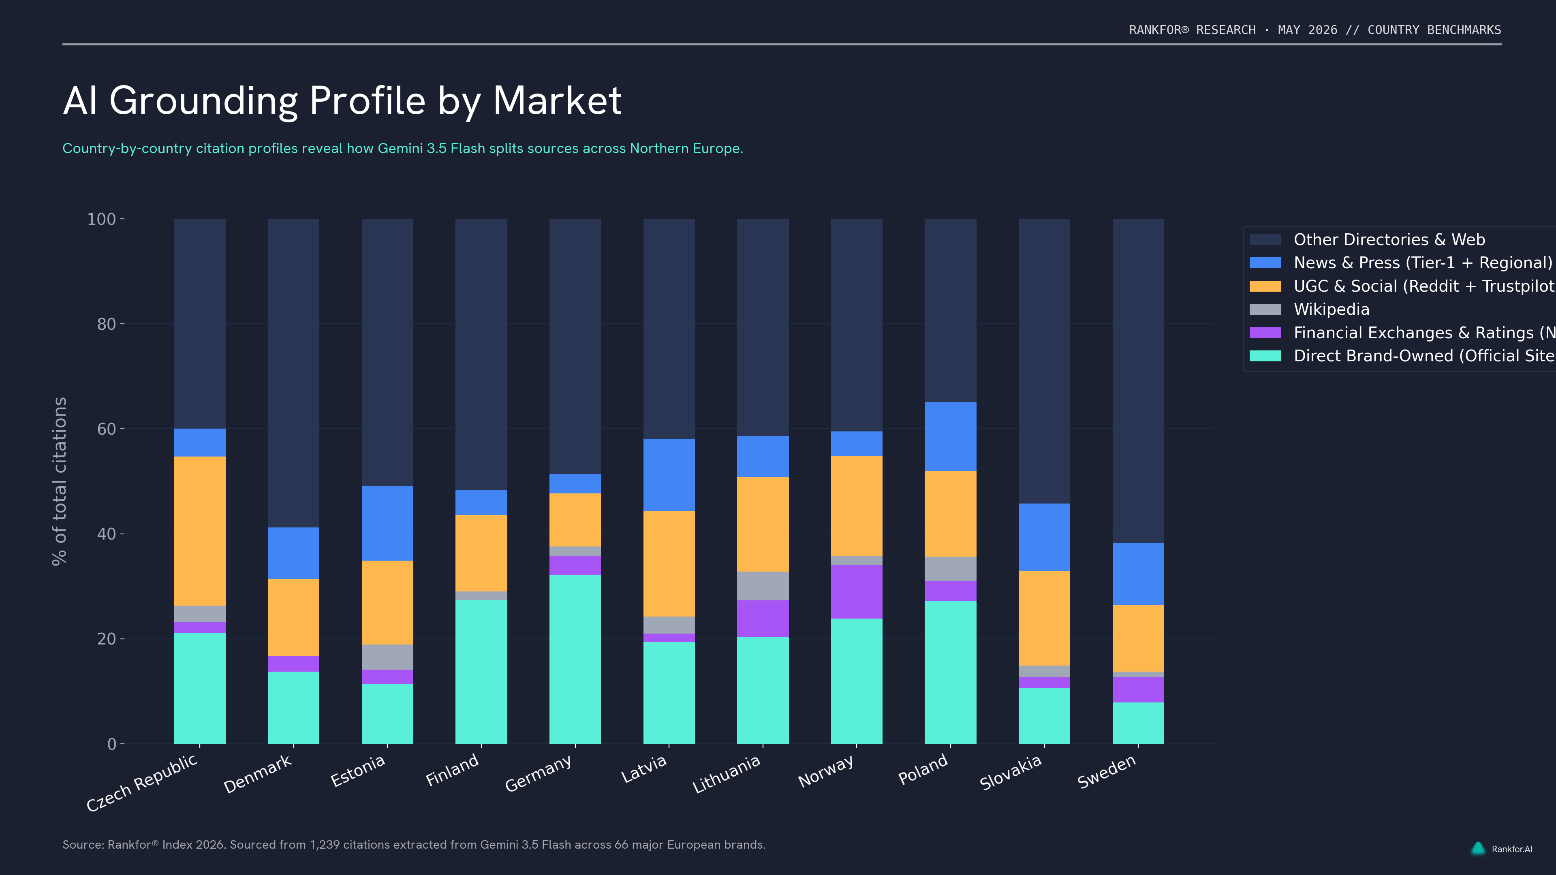Click Estonia's blue News & Press bar segment
This screenshot has width=1556, height=875.
[387, 523]
